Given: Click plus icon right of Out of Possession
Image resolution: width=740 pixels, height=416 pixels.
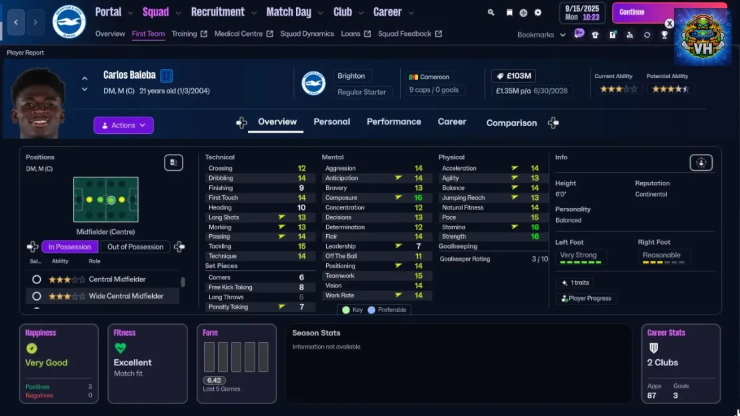Looking at the screenshot, I should (x=179, y=247).
